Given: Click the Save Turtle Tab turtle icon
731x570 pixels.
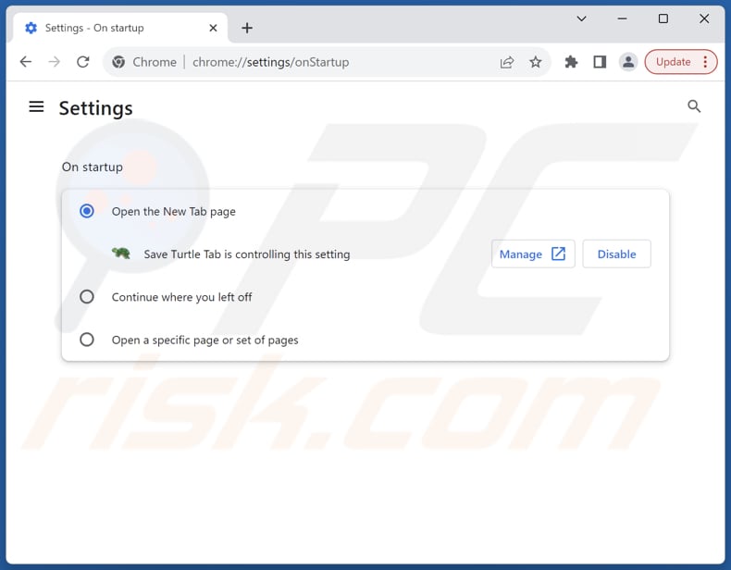Looking at the screenshot, I should click(121, 254).
